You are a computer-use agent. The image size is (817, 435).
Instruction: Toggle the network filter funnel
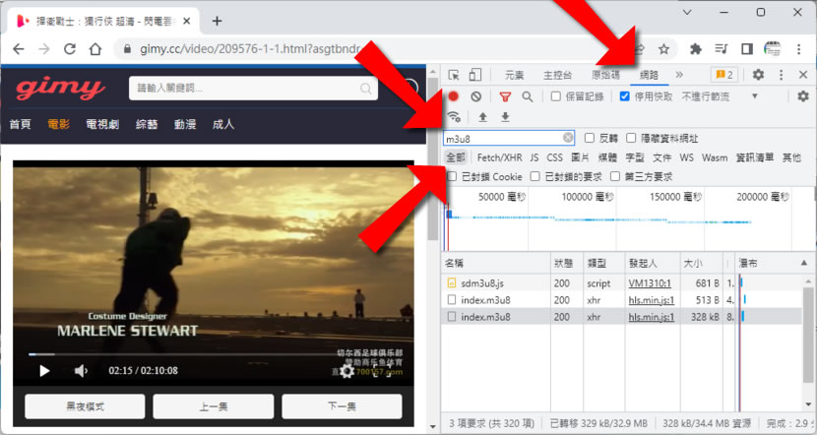point(505,96)
